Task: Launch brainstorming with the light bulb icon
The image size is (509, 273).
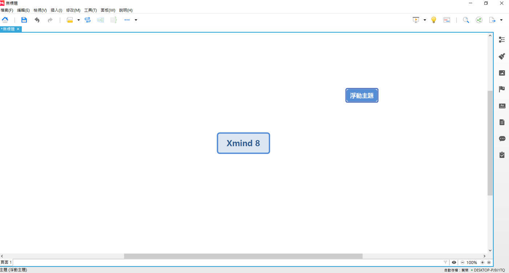Action: click(433, 20)
